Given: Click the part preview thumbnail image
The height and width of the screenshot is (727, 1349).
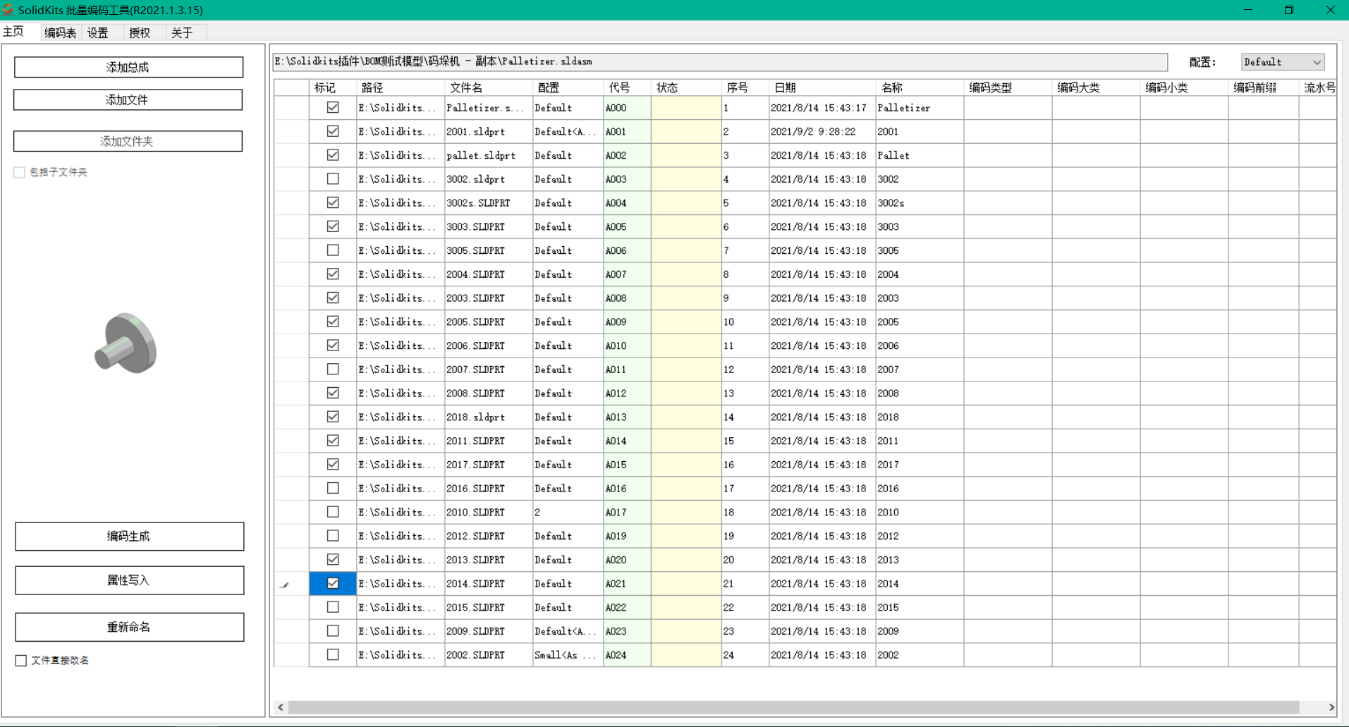Looking at the screenshot, I should click(x=126, y=343).
